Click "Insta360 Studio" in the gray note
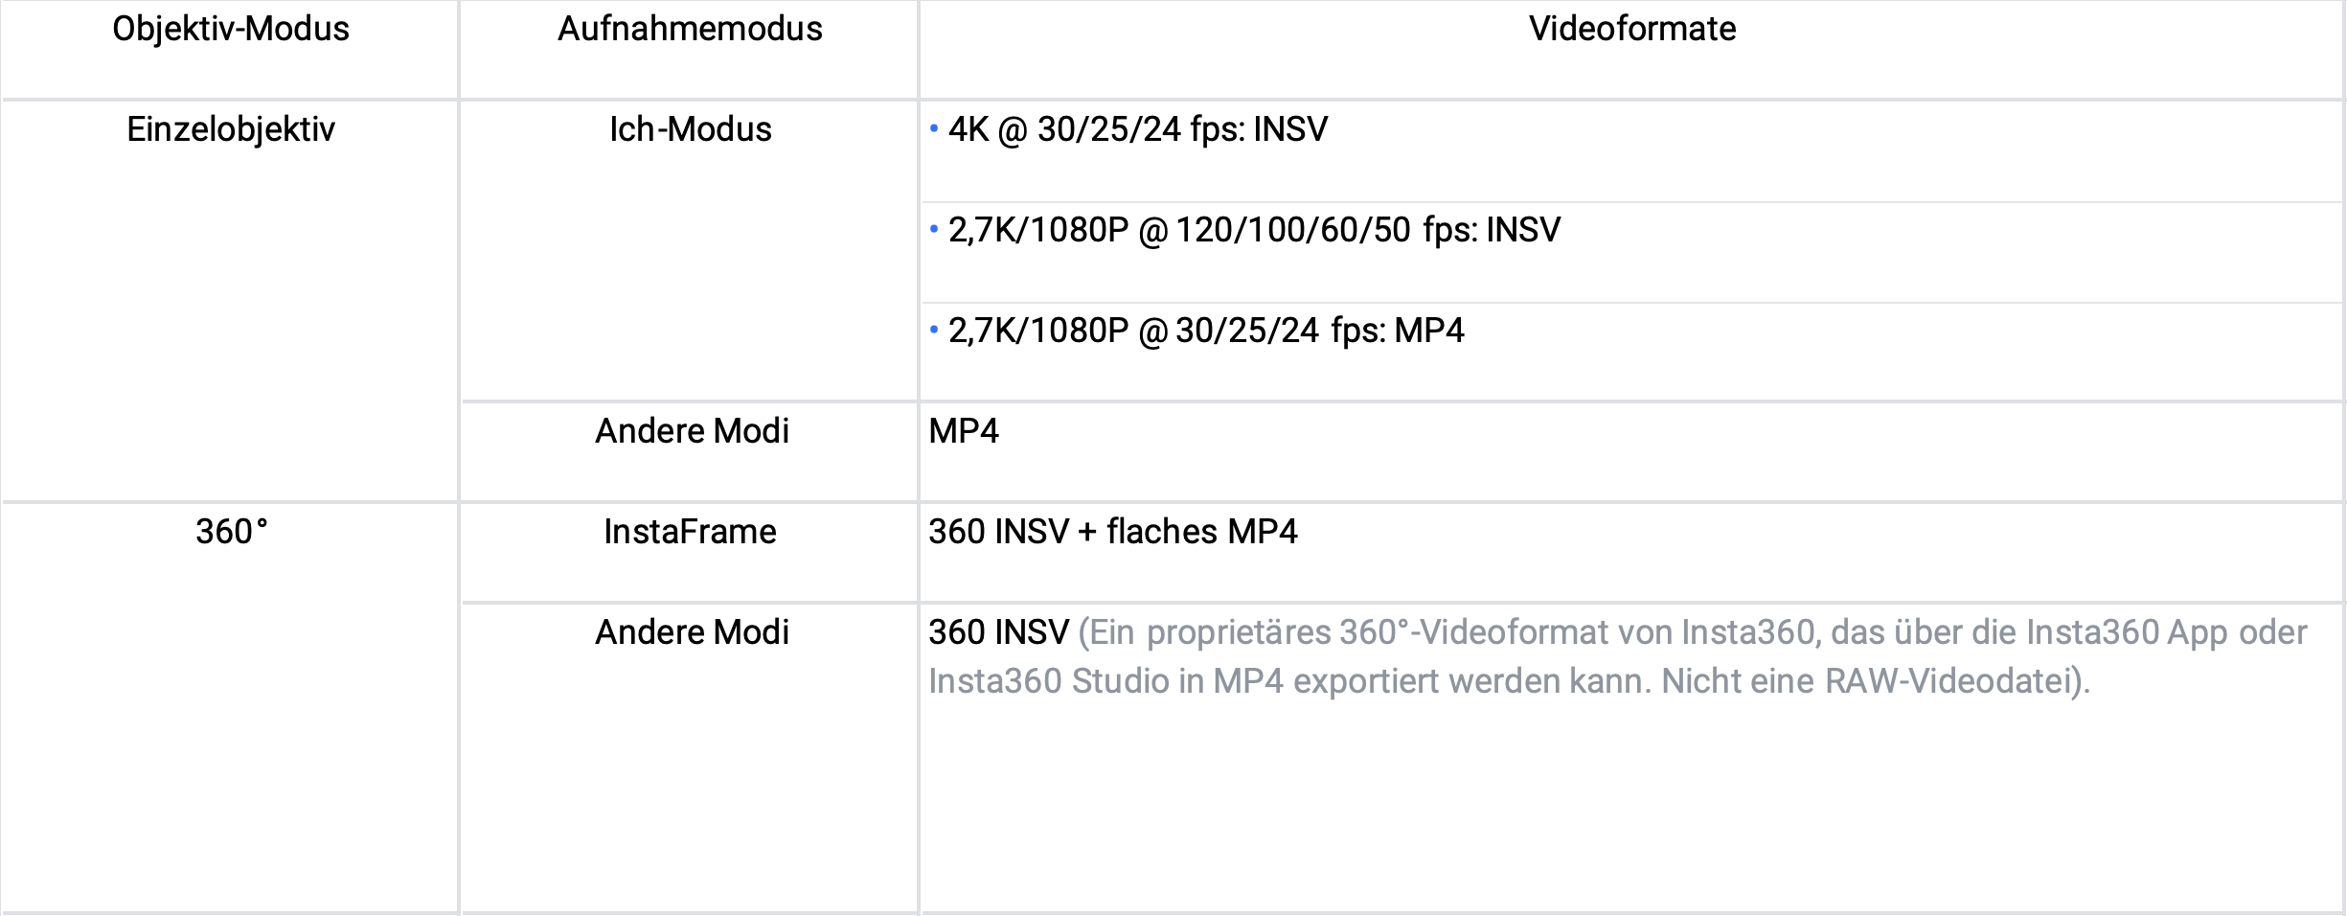 pos(1048,682)
